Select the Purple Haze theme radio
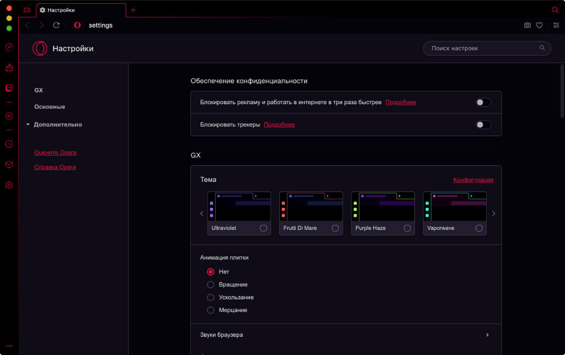The image size is (565, 355). [x=407, y=228]
